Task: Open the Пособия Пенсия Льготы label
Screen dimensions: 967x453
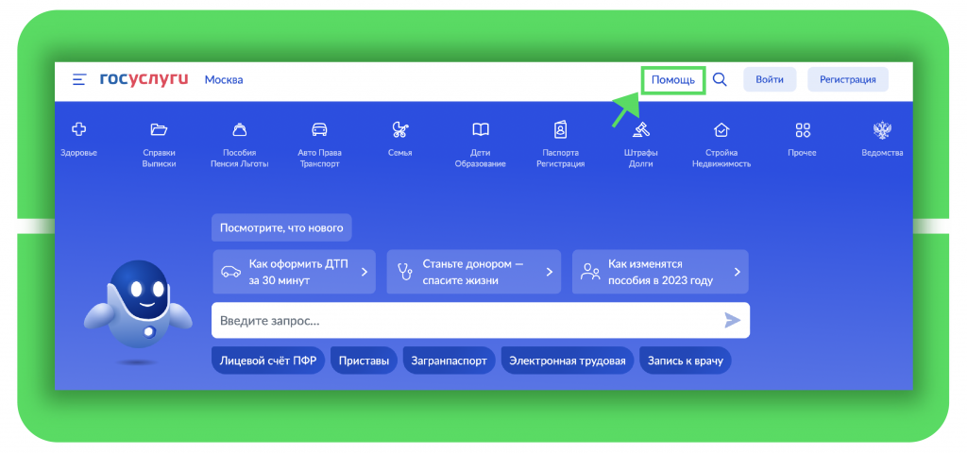Action: [x=239, y=159]
